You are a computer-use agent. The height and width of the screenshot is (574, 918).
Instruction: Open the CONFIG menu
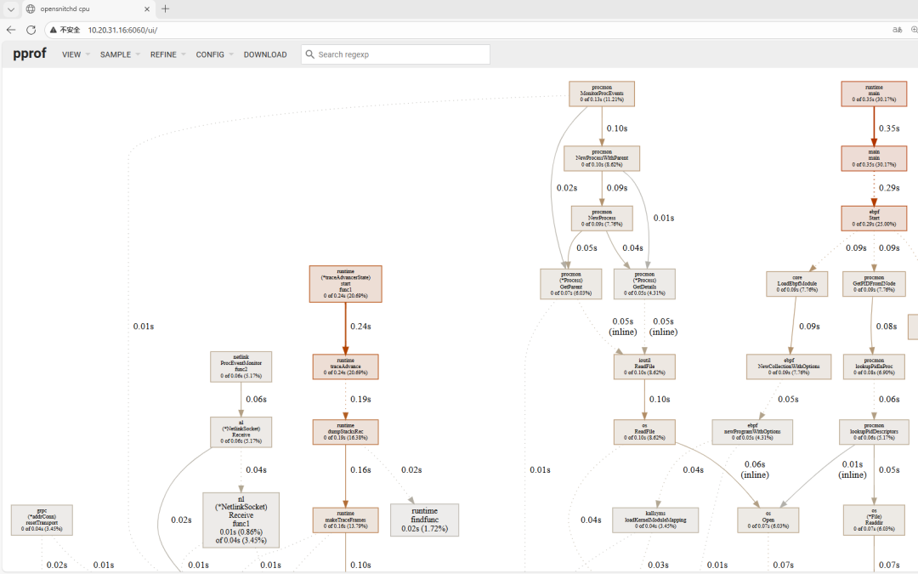[213, 54]
